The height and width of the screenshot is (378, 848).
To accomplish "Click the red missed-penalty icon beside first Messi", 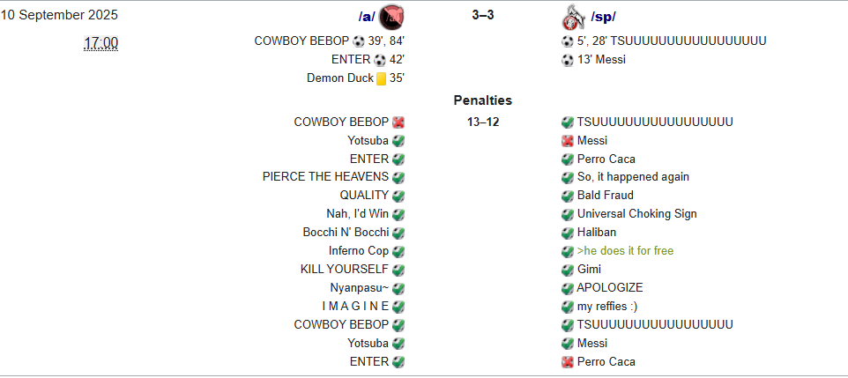I will click(568, 141).
